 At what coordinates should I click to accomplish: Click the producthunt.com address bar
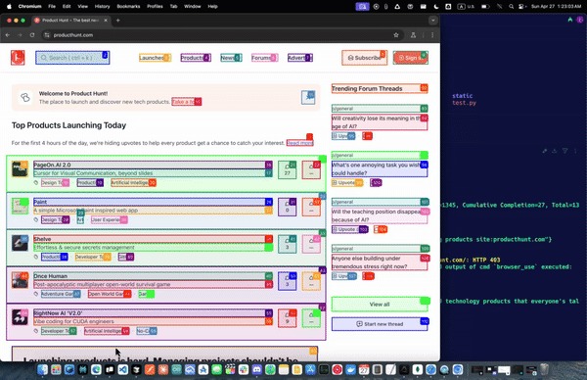221,35
